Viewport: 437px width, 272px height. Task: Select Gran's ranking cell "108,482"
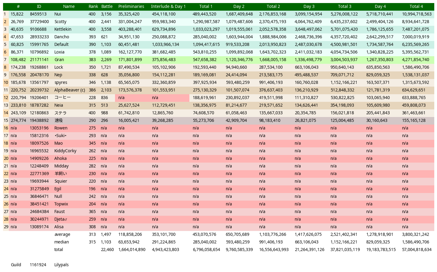18,60
